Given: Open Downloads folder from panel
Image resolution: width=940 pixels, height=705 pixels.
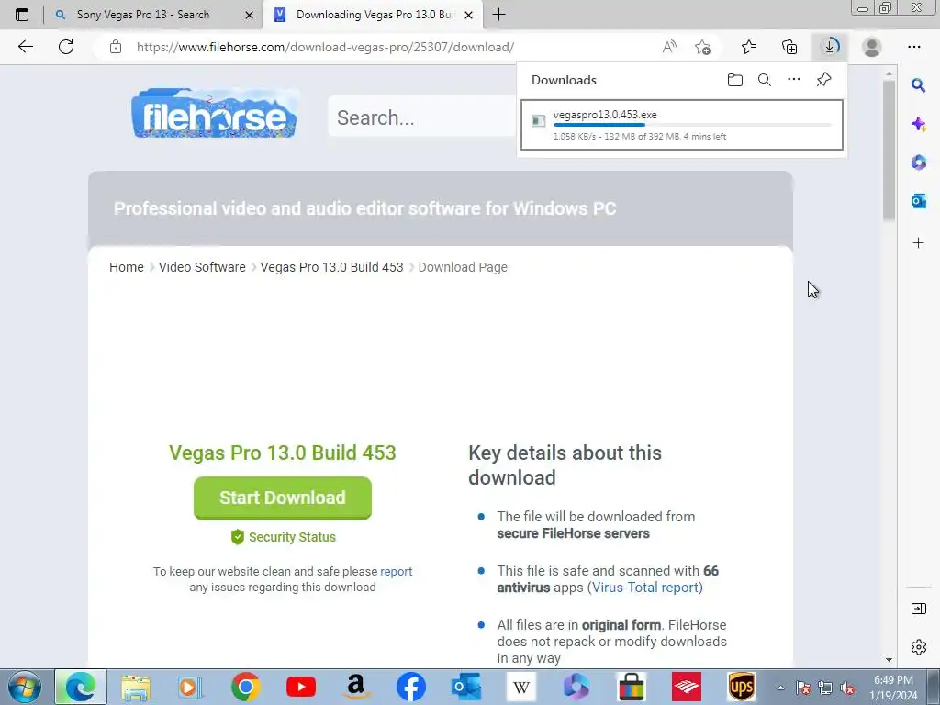Looking at the screenshot, I should 735,80.
